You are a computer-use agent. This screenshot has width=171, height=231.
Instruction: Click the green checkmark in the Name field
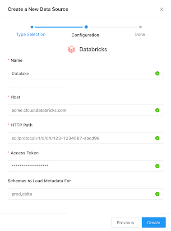[x=157, y=74]
